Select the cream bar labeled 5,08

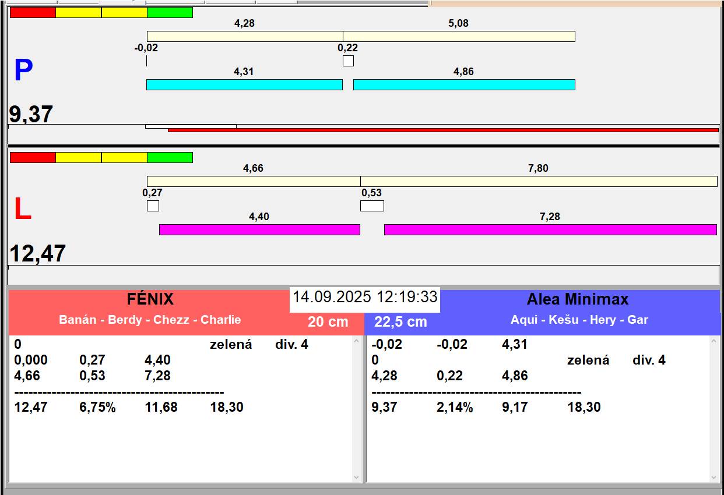point(459,36)
